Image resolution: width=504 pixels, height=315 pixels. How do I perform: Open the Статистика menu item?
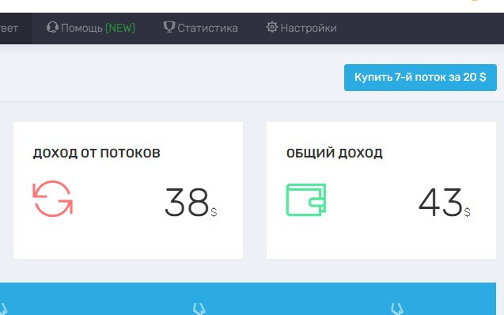point(201,28)
